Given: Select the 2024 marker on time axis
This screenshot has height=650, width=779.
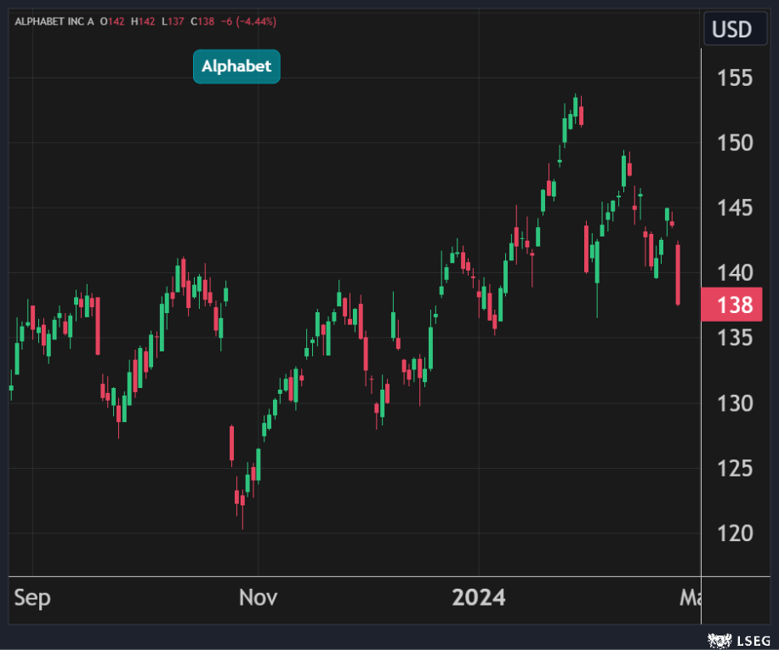Looking at the screenshot, I should tap(478, 597).
